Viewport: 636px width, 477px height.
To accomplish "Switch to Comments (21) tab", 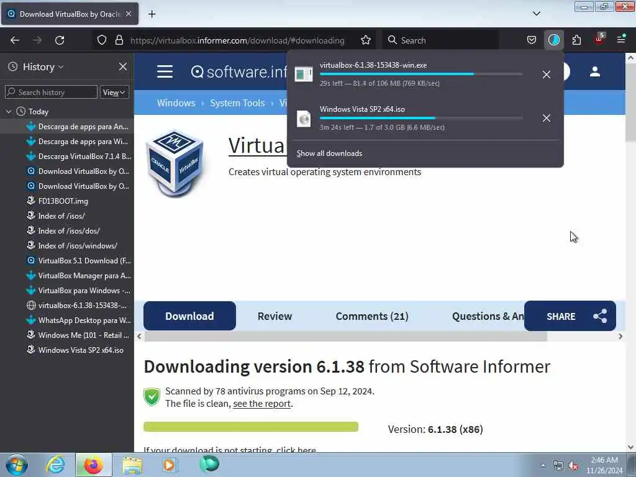I will tap(372, 316).
